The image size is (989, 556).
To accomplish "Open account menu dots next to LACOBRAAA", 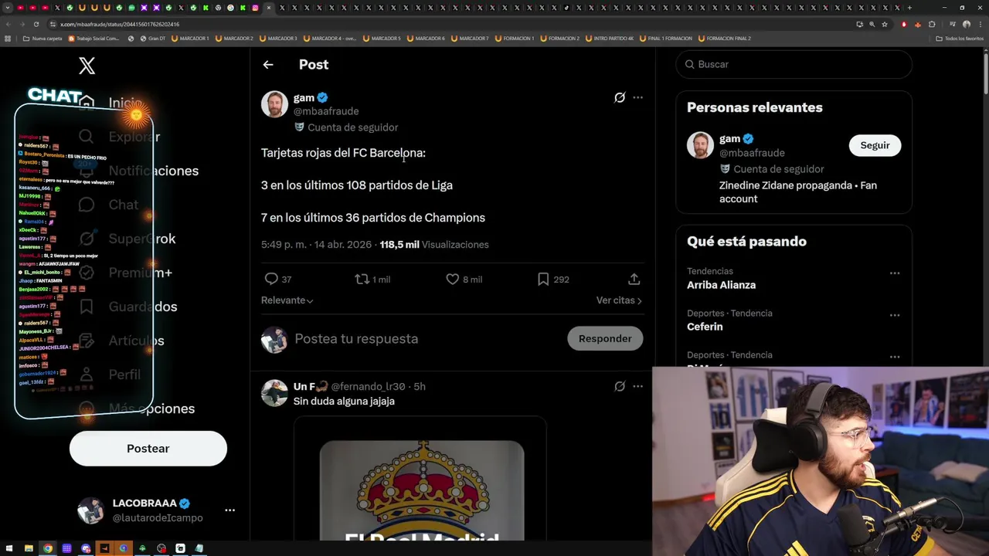I will (x=229, y=510).
